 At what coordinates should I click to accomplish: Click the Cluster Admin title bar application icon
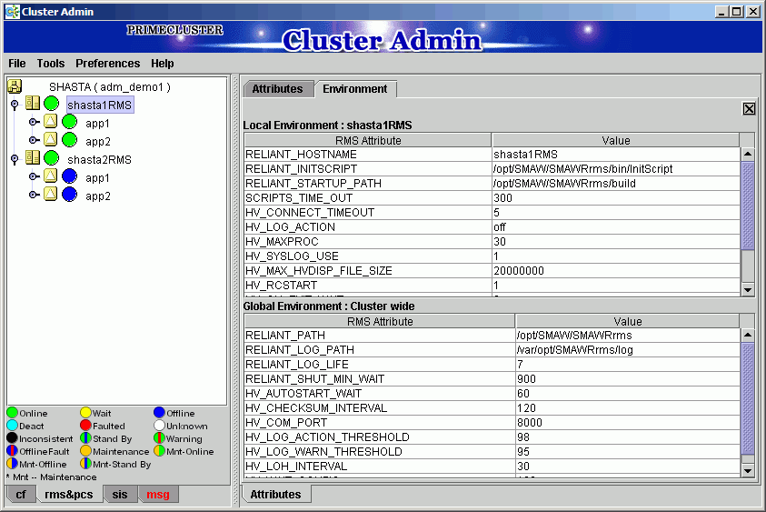pyautogui.click(x=12, y=12)
